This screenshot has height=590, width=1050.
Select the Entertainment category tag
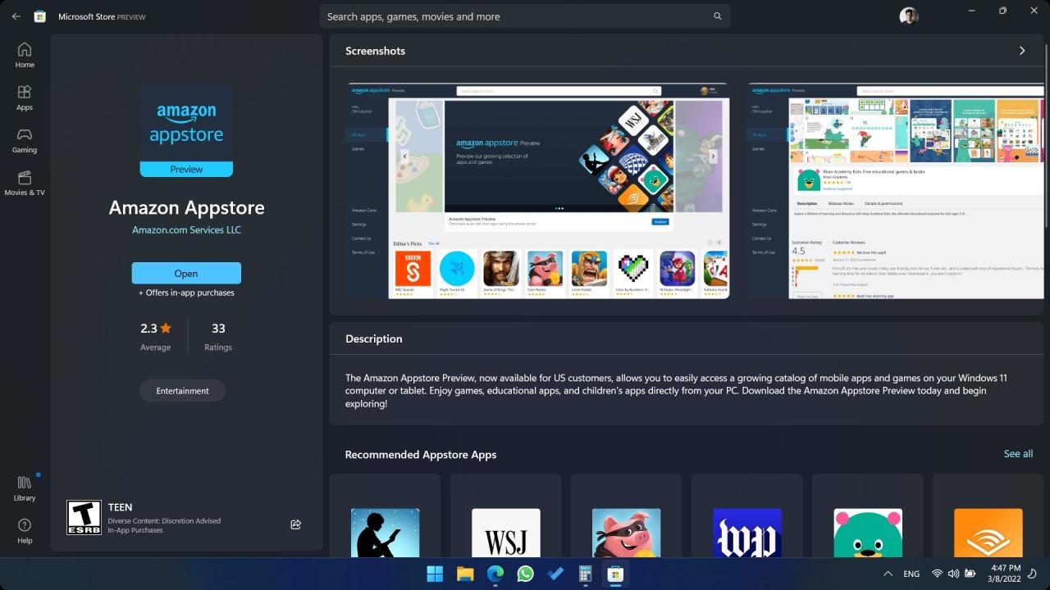pyautogui.click(x=182, y=391)
